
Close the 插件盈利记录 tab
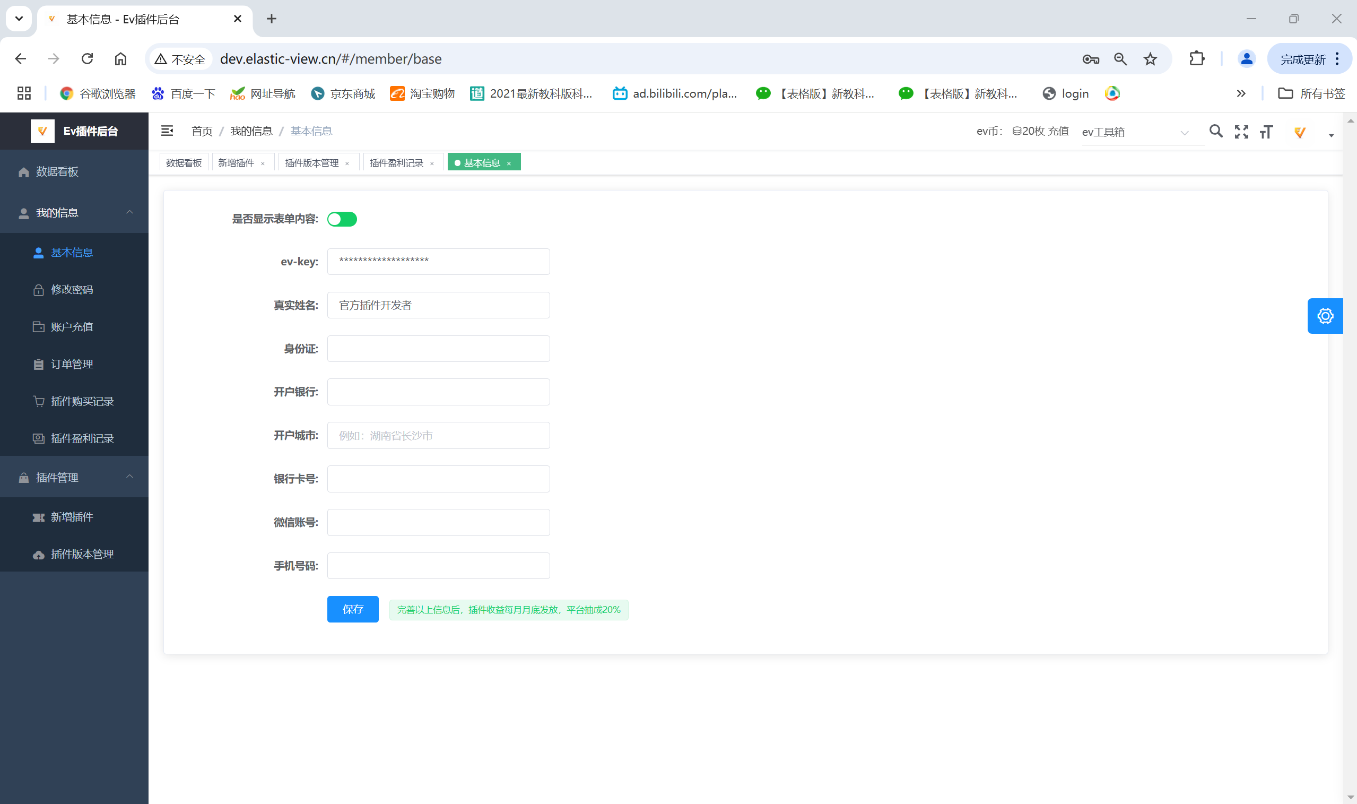coord(432,163)
